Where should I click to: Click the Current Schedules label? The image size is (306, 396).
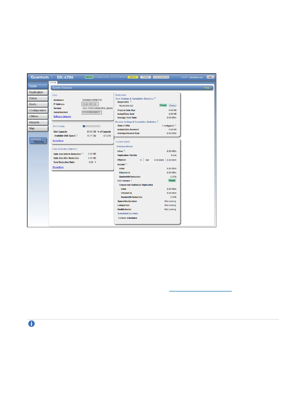[128, 218]
